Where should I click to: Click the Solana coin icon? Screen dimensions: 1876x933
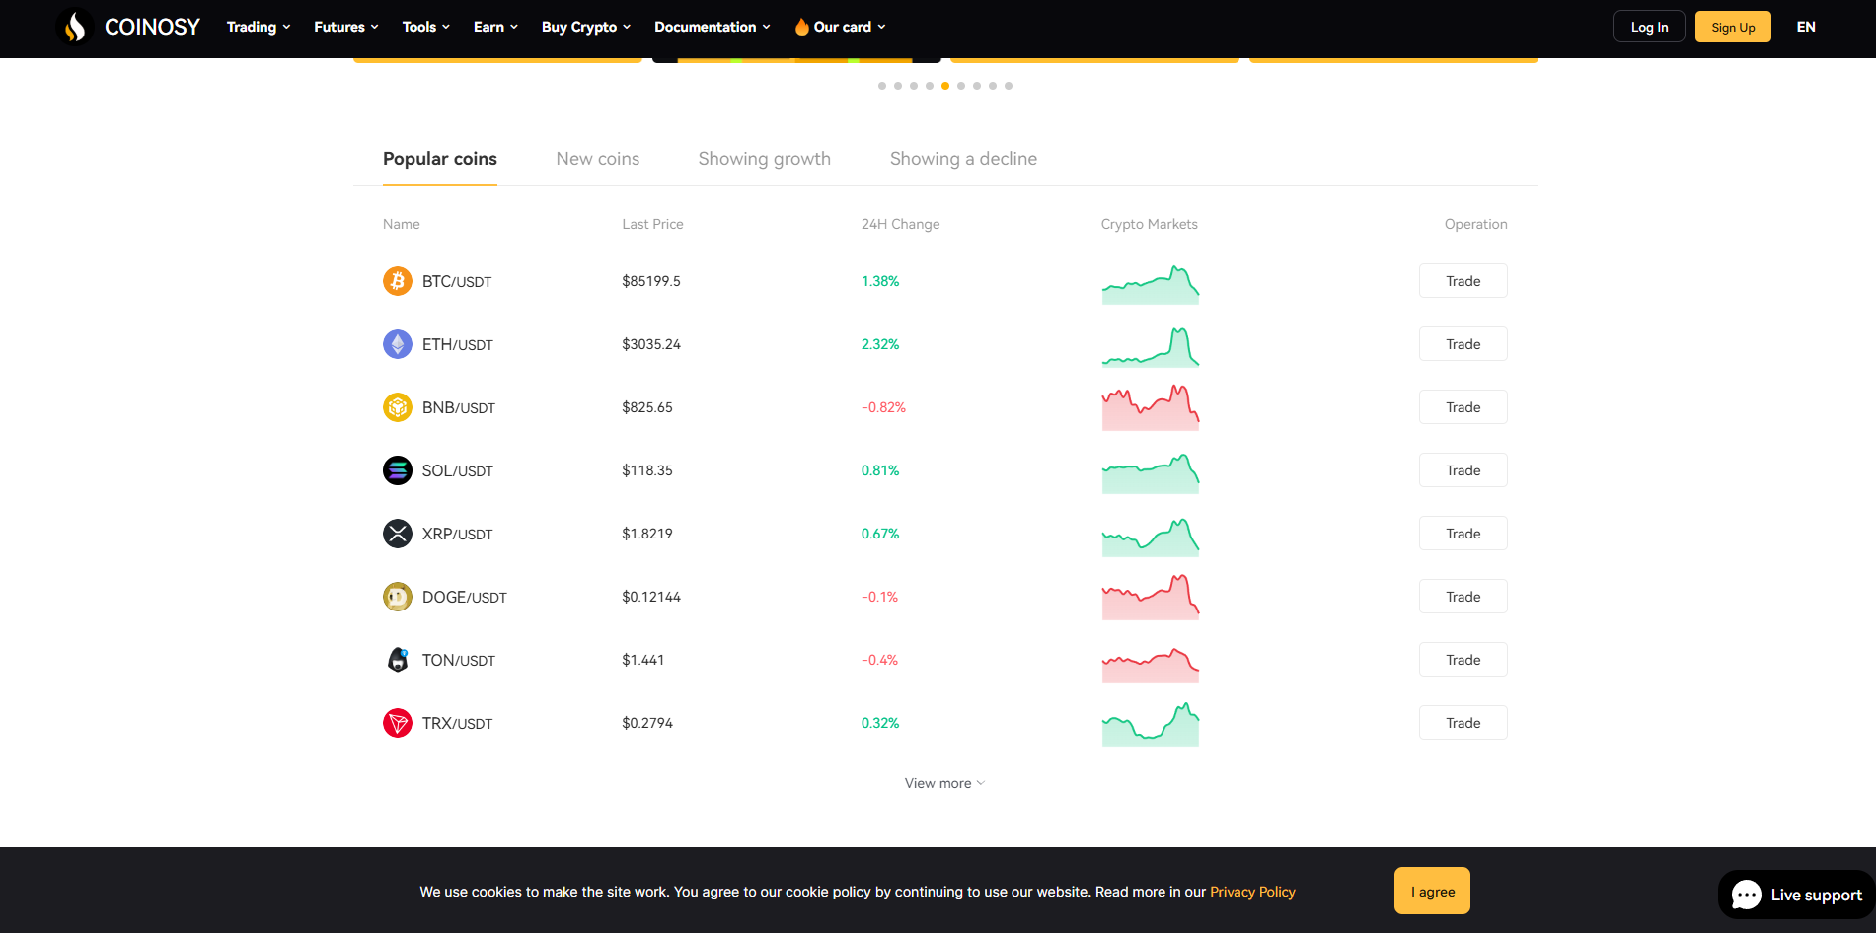coord(397,470)
